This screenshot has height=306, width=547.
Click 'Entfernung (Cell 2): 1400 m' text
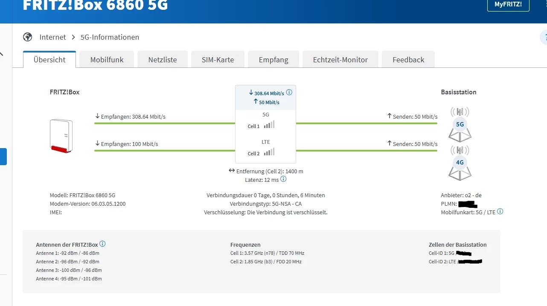pyautogui.click(x=270, y=171)
